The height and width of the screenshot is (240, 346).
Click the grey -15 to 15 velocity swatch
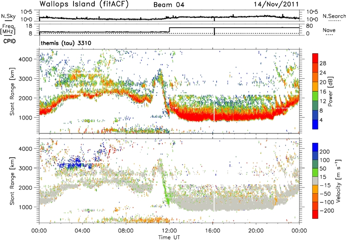pyautogui.click(x=315, y=181)
